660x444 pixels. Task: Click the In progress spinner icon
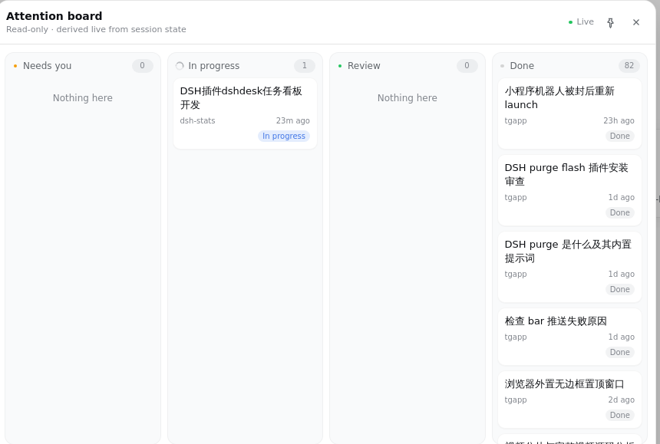pyautogui.click(x=180, y=66)
